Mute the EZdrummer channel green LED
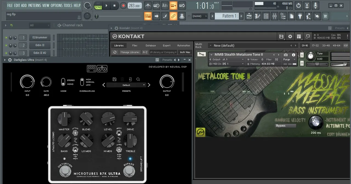 coord(6,38)
